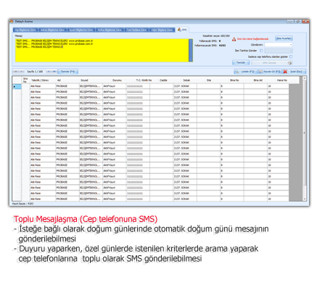Click the Ad column header
The height and width of the screenshot is (303, 317).
pos(67,80)
